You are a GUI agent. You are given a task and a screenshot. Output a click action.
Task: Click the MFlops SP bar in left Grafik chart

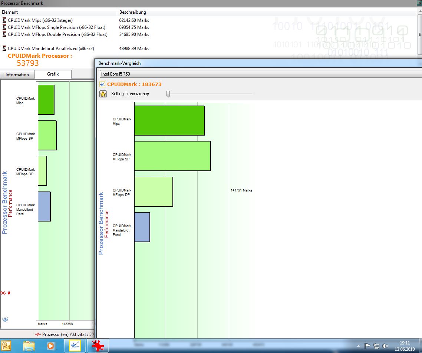click(47, 135)
